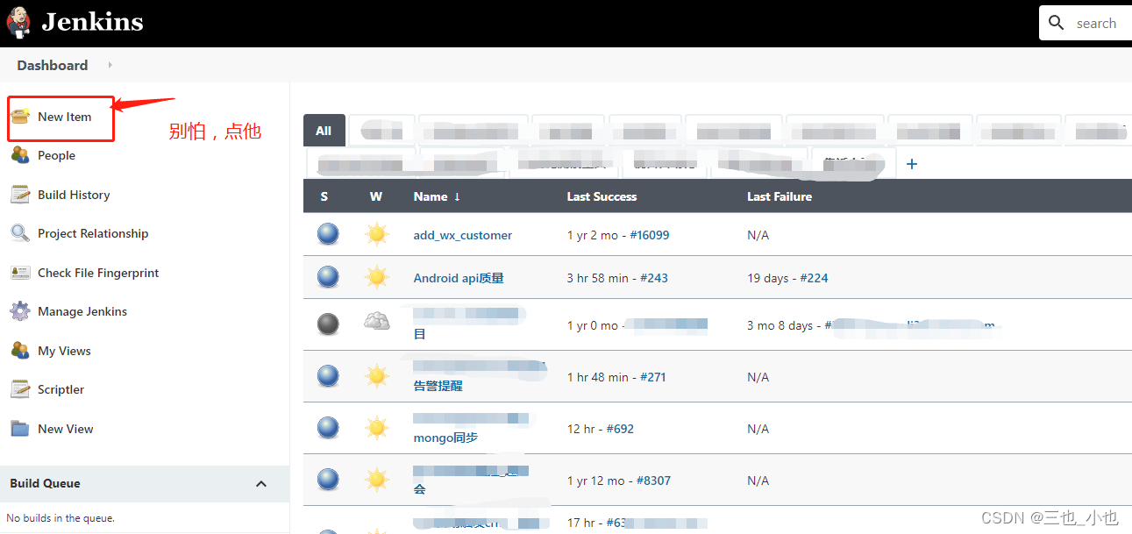This screenshot has width=1132, height=534.
Task: Click blue status ball in #8307 row
Action: tap(328, 480)
